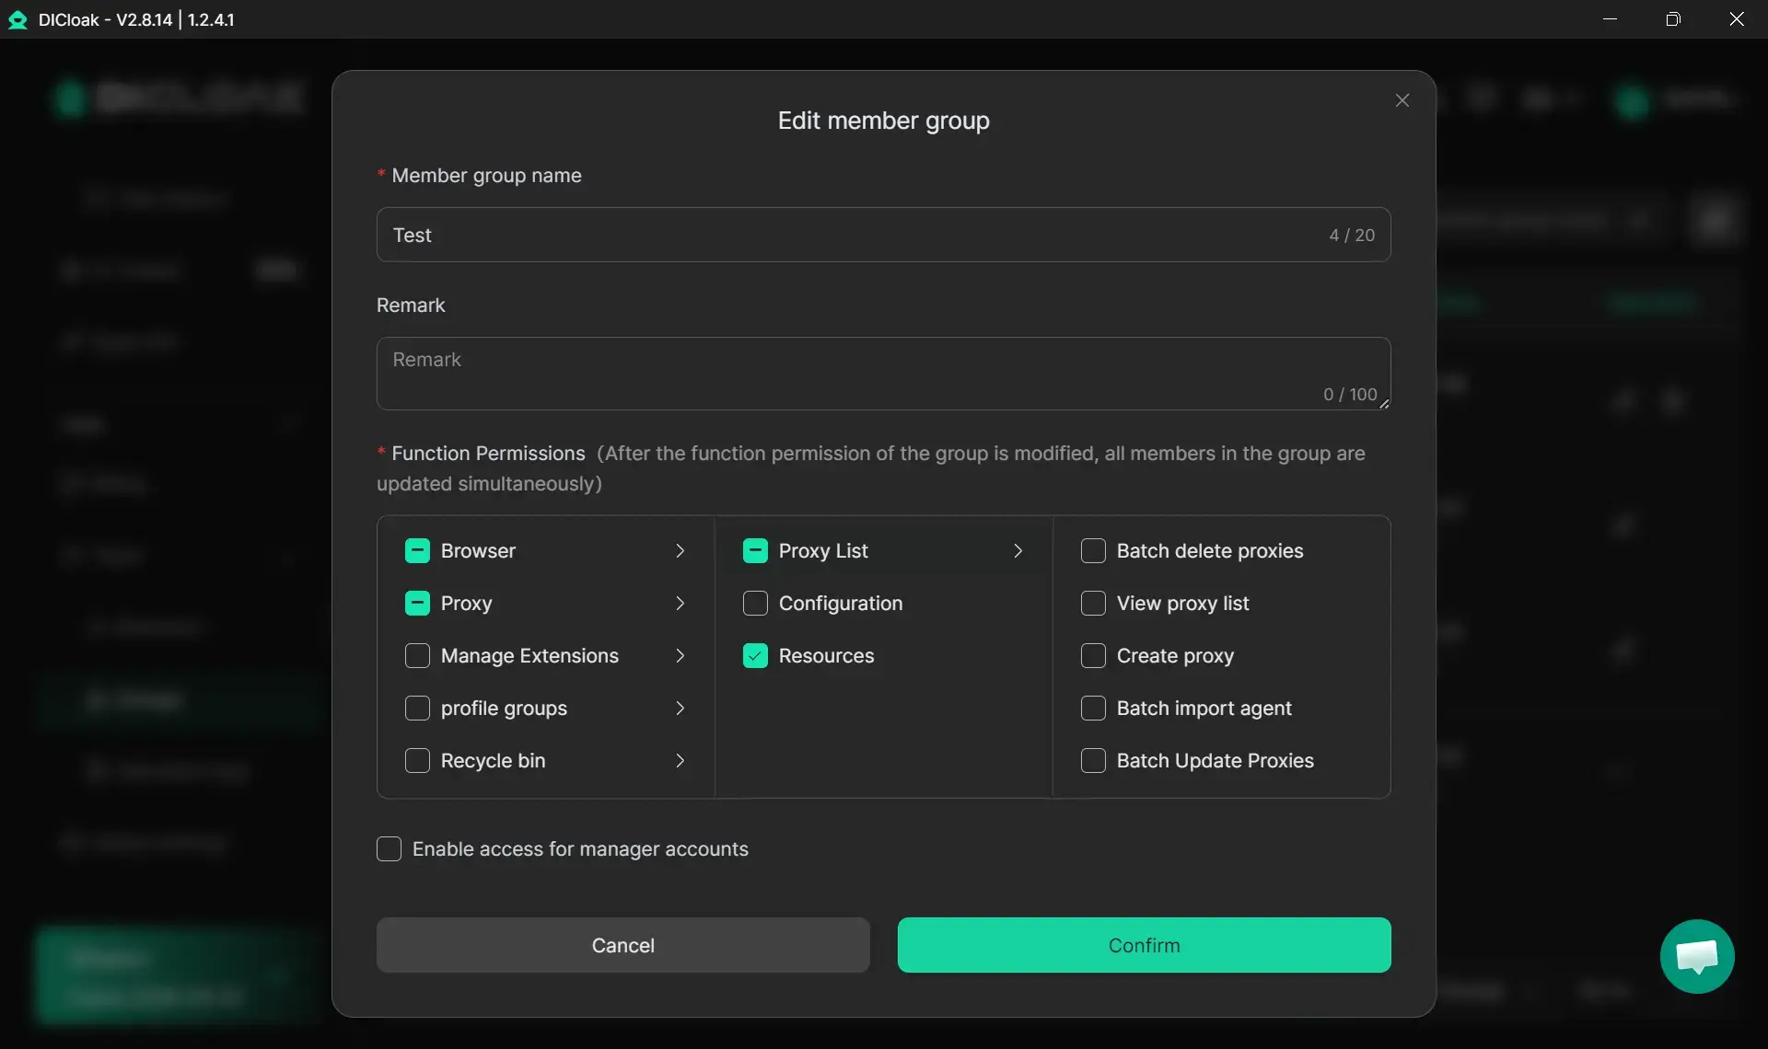Viewport: 1768px width, 1049px height.
Task: Expand the Proxy List chevron
Action: (1018, 550)
